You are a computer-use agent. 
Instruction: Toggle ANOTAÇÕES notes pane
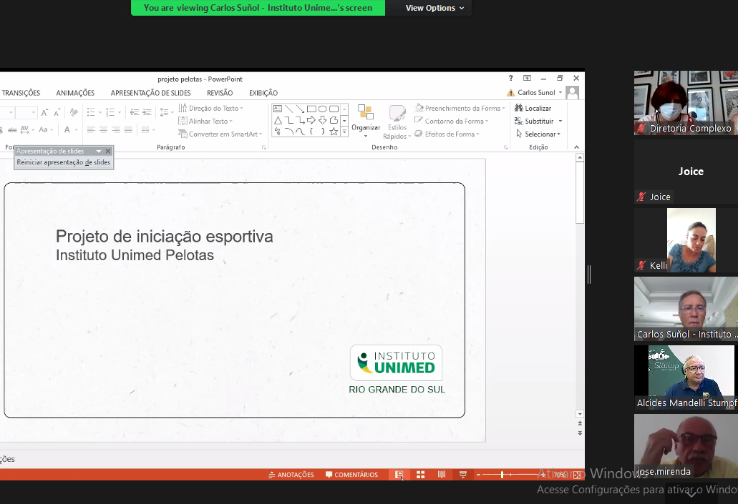pos(291,475)
